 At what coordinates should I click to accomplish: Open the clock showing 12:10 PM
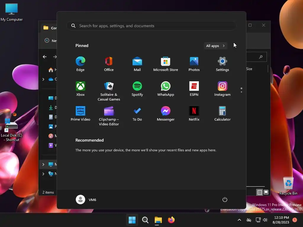[281, 220]
